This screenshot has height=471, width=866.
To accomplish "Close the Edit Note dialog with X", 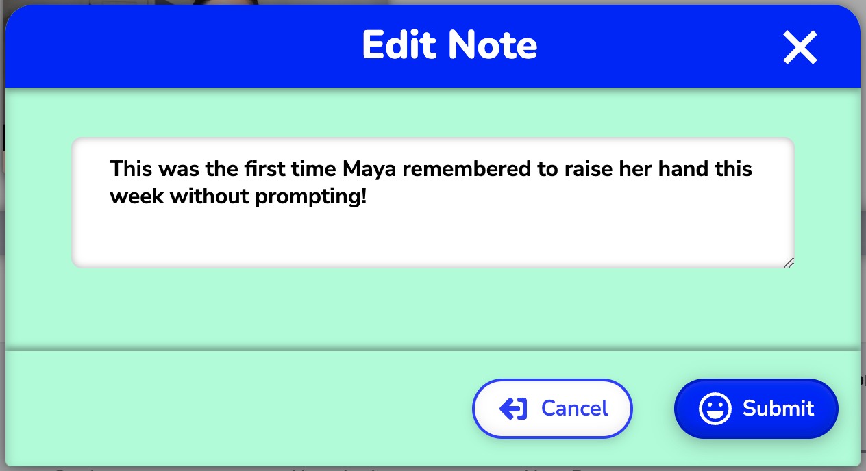I will pos(800,48).
